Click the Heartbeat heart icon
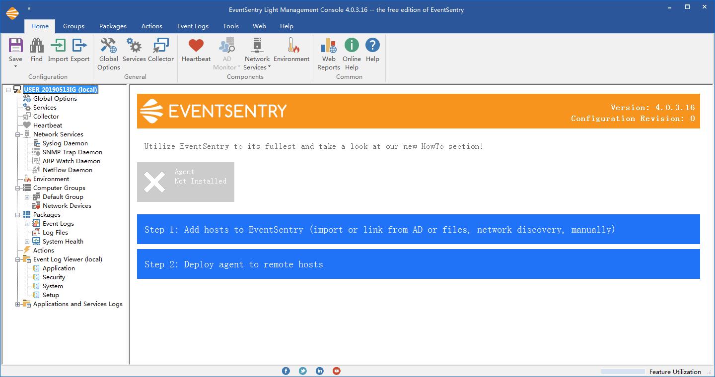The width and height of the screenshot is (715, 377). point(196,46)
